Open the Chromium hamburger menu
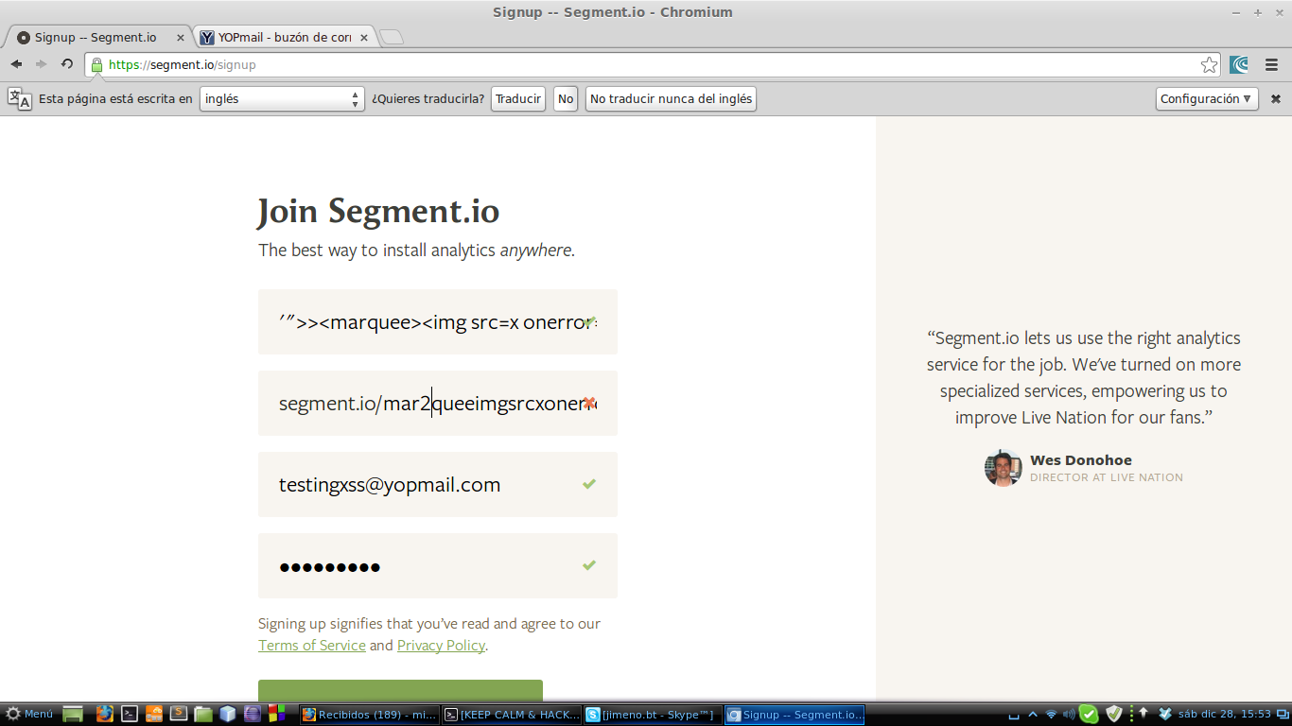Screen dimensions: 1292x726 [x=1271, y=65]
